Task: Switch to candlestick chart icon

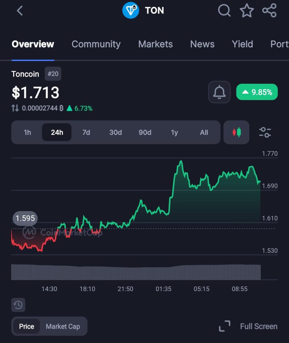Action: (x=236, y=132)
